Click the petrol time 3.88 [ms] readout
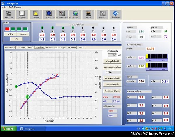Viewport: 175px width, 137px height. click(x=116, y=97)
